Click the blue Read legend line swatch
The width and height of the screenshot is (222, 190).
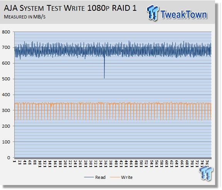click(89, 177)
